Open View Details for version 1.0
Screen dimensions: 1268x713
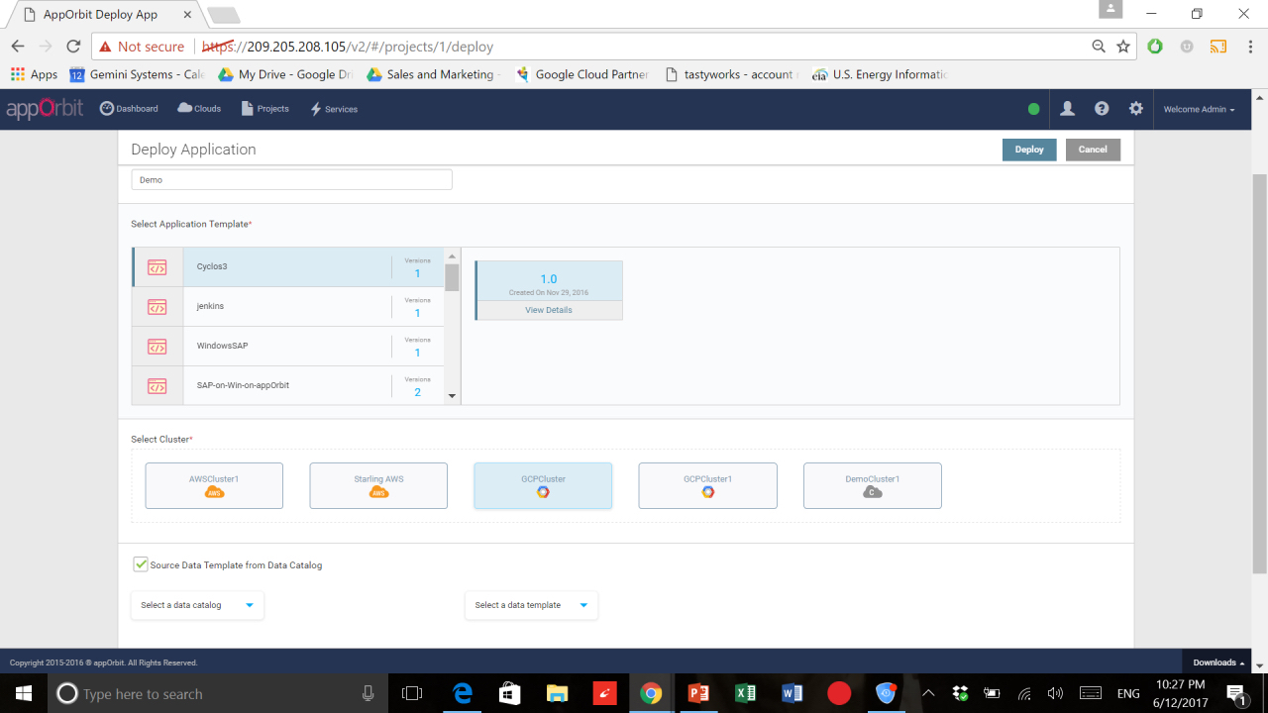click(549, 310)
